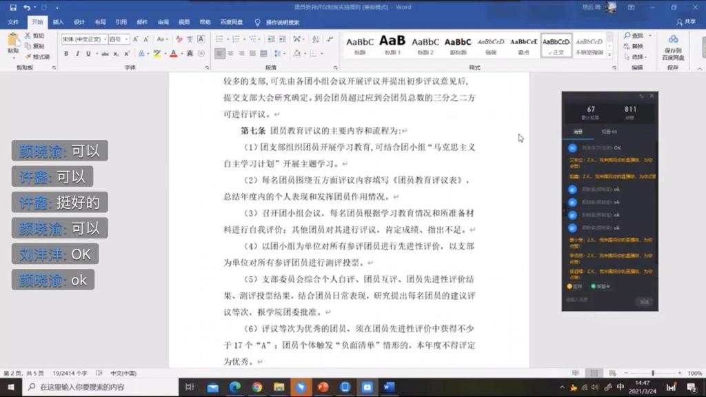
Task: Adjust the zoom slider in status bar
Action: pyautogui.click(x=652, y=374)
